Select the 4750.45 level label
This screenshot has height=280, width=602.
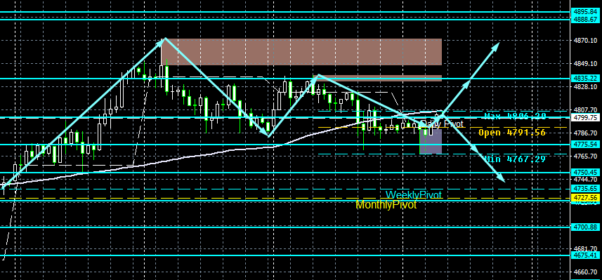(585, 172)
